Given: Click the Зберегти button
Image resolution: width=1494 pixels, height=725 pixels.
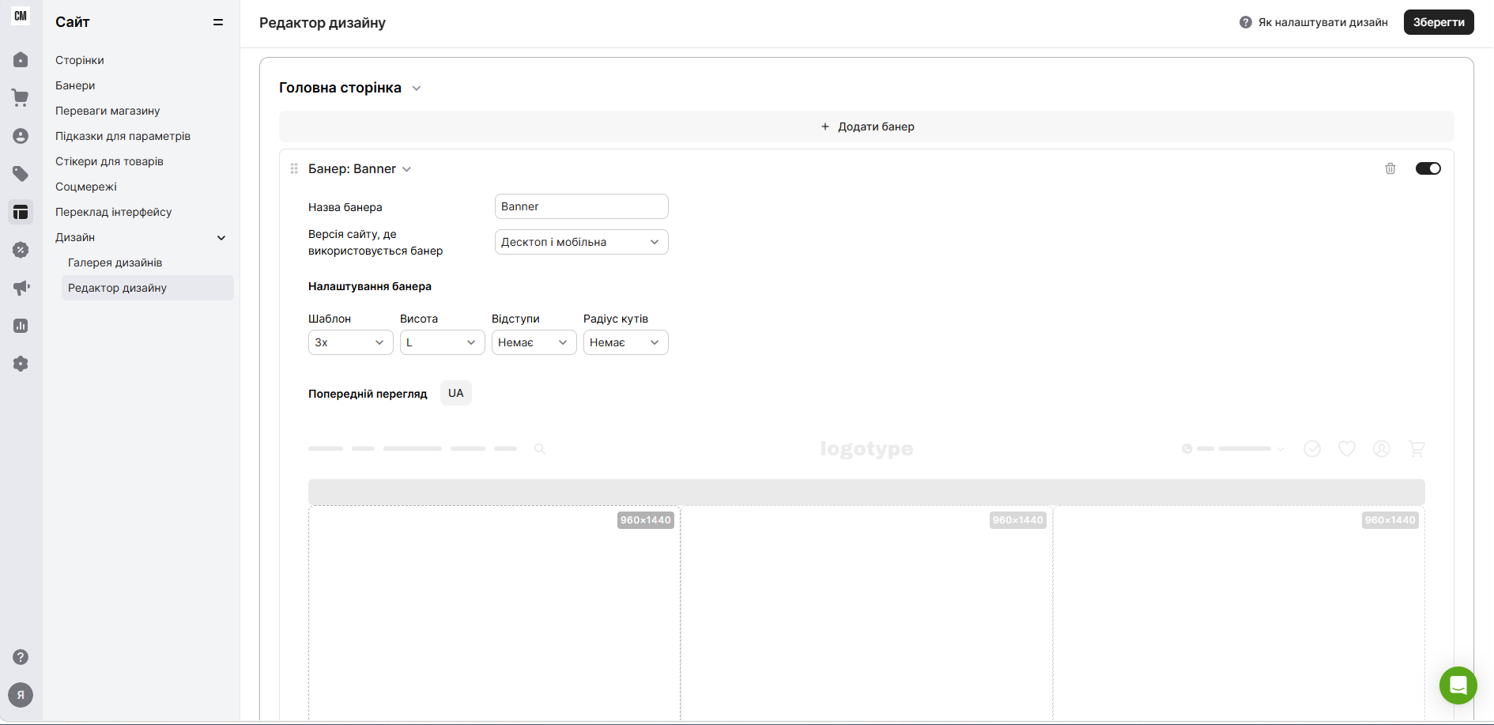Looking at the screenshot, I should point(1439,22).
